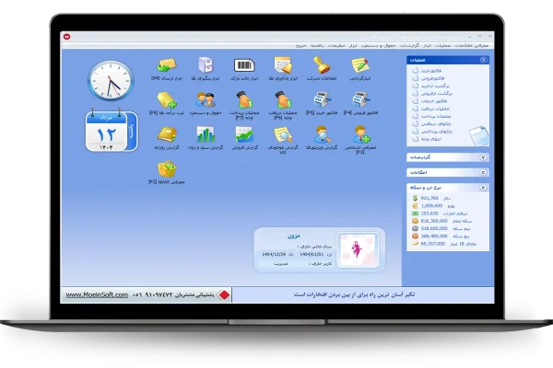Click the مرداد 12 calendar widget

point(112,131)
